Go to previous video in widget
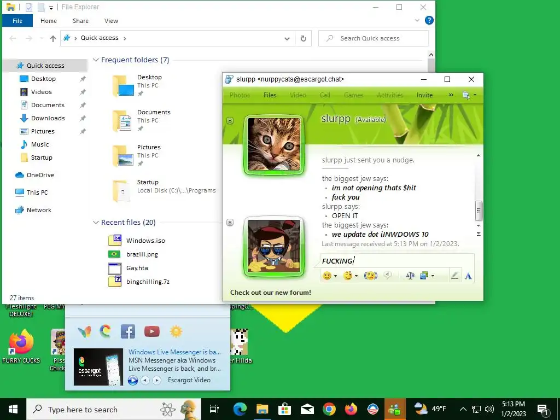Image resolution: width=560 pixels, height=420 pixels. pos(145,381)
